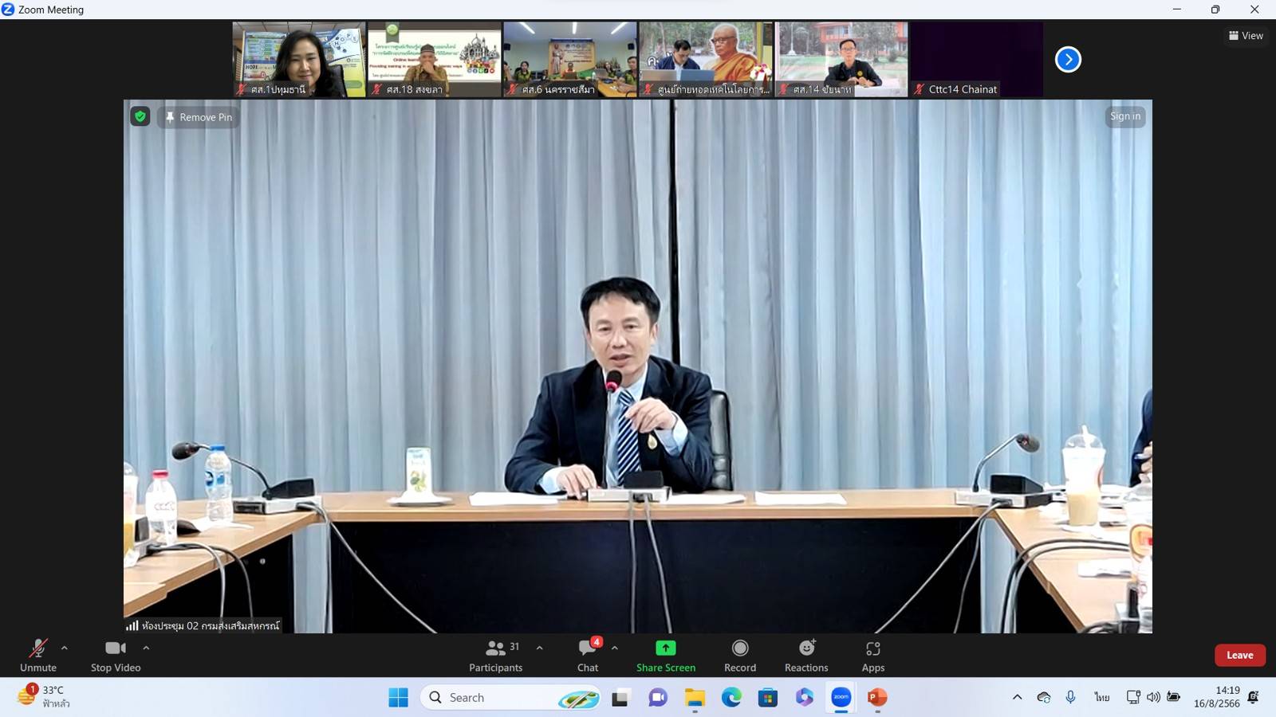Open OneDrive cloud tray icon

tap(1044, 697)
